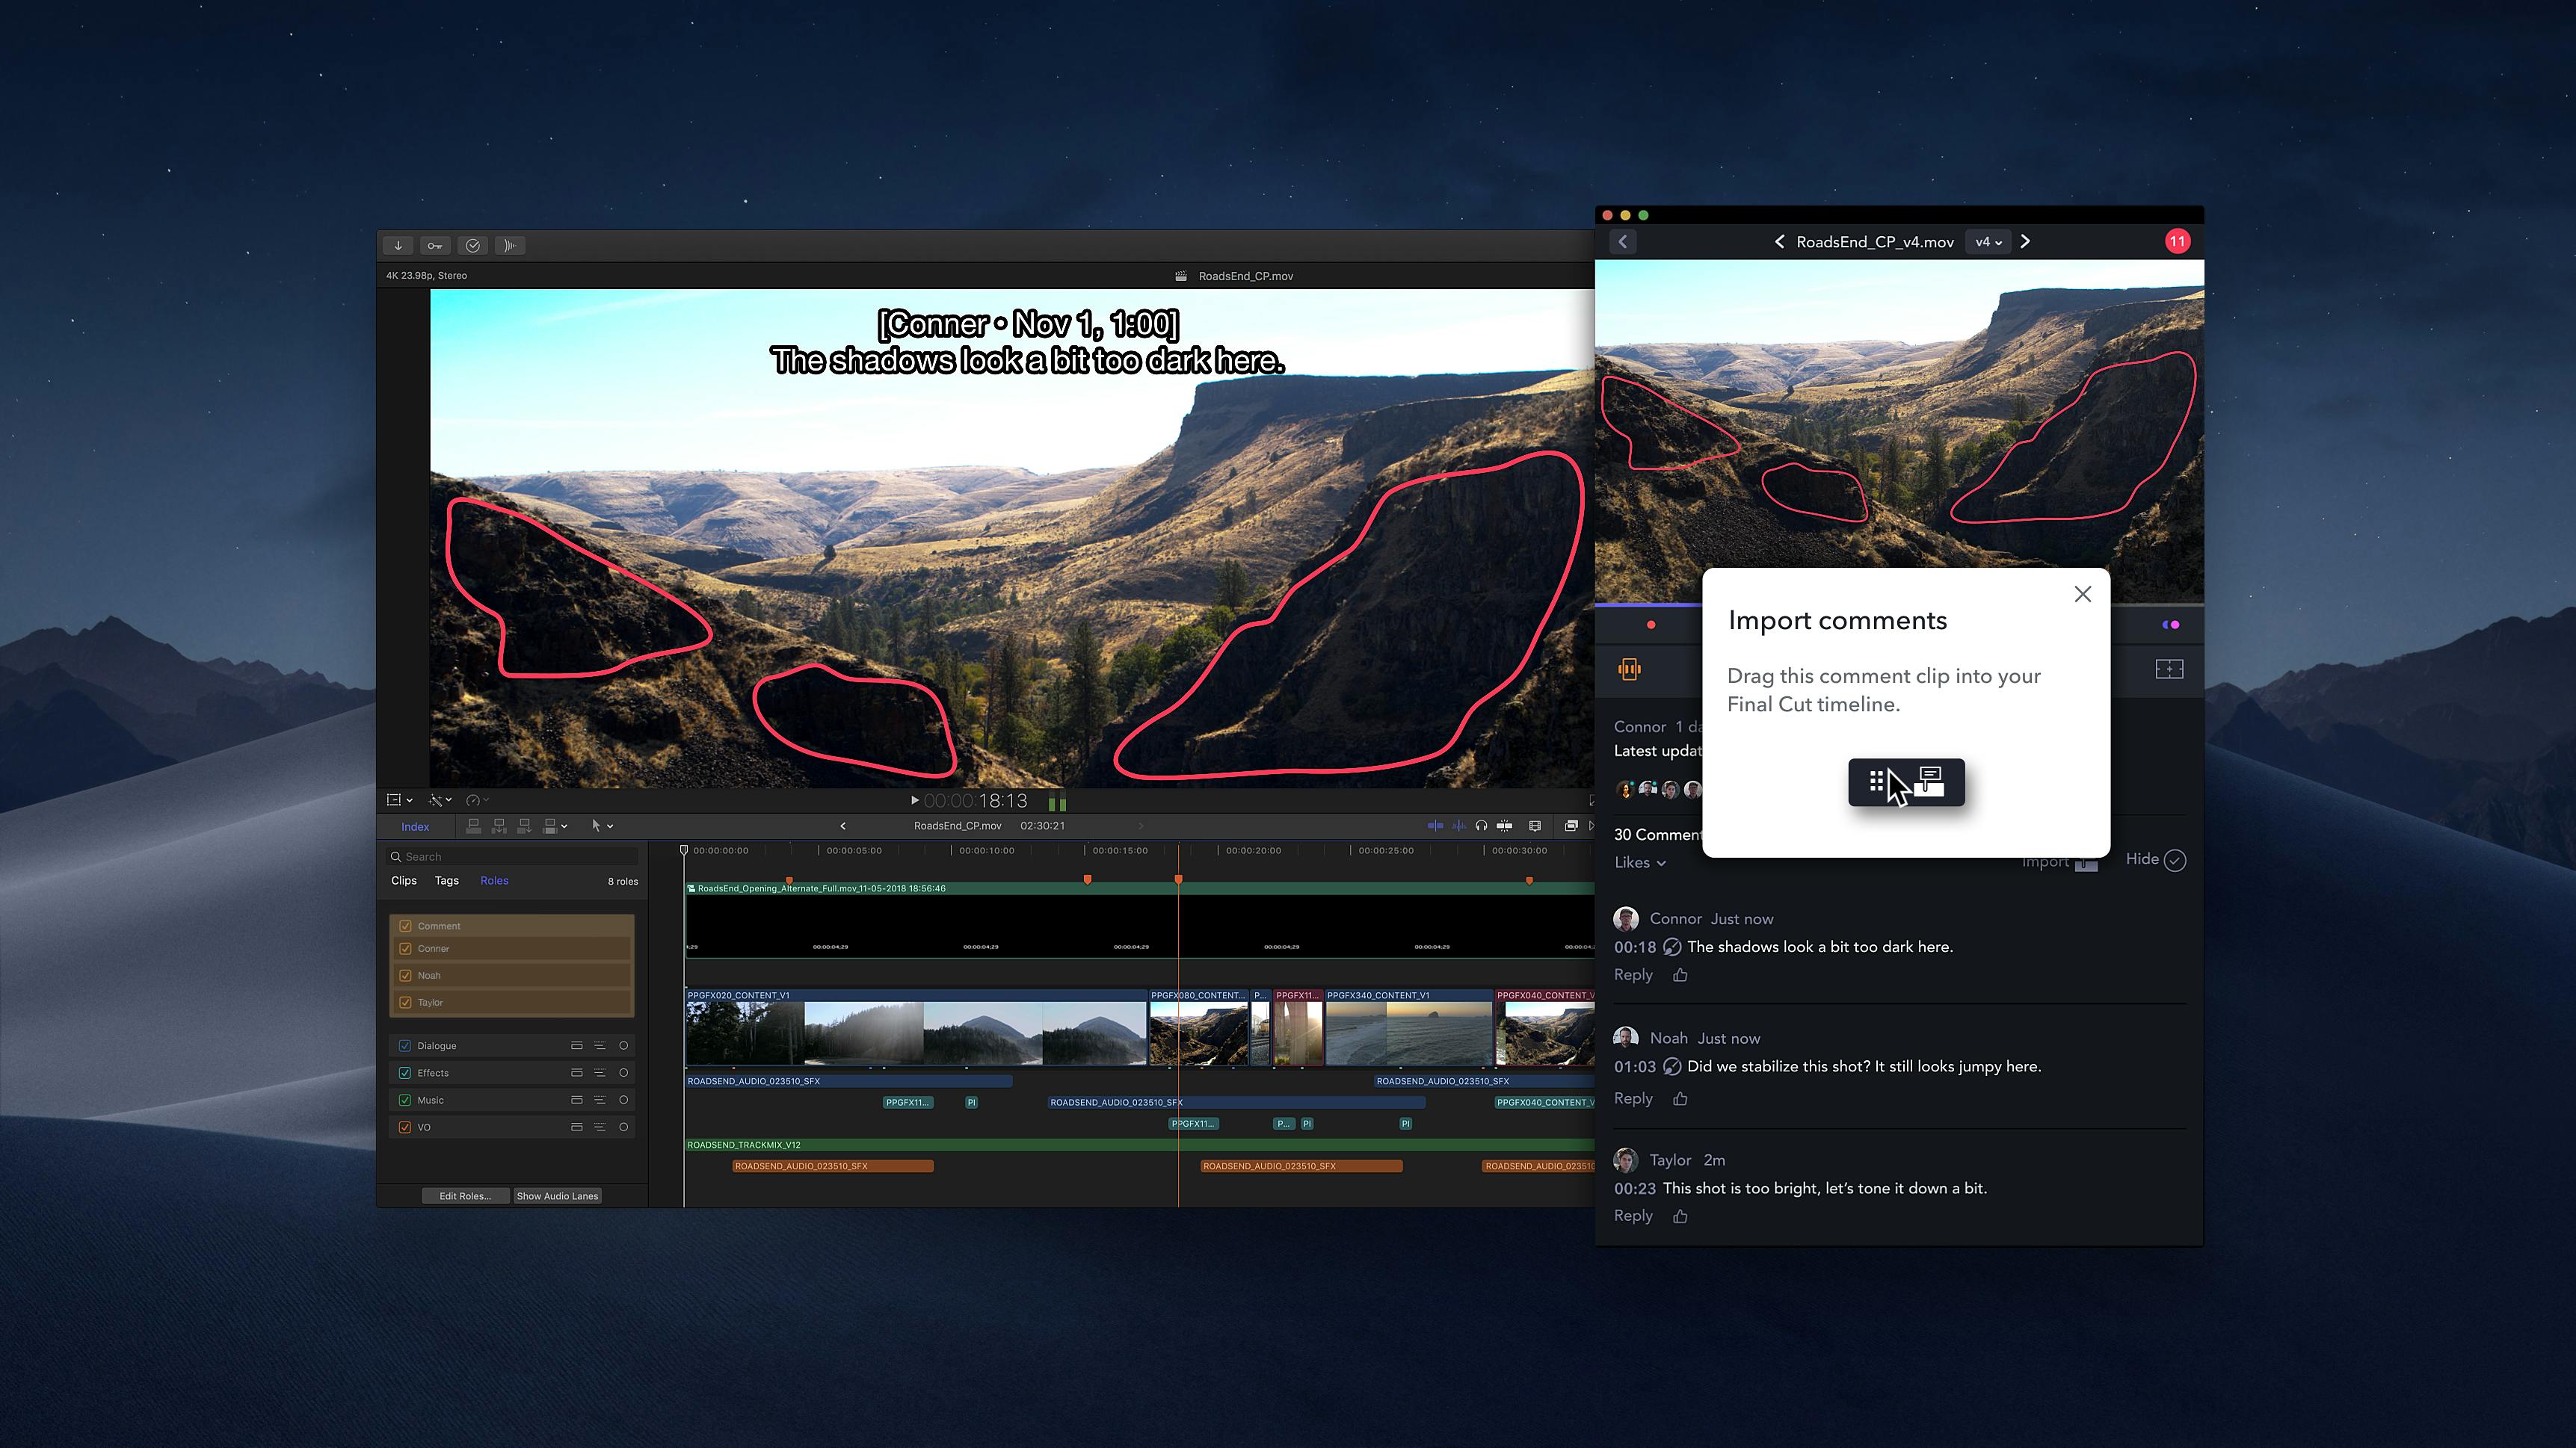The height and width of the screenshot is (1448, 2576).
Task: Click the orange audio waveform panel icon
Action: [1629, 669]
